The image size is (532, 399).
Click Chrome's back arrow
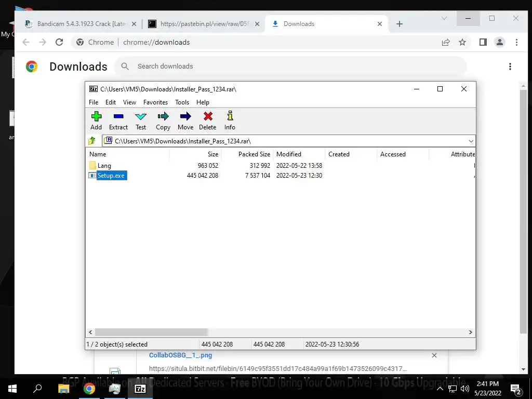26,42
